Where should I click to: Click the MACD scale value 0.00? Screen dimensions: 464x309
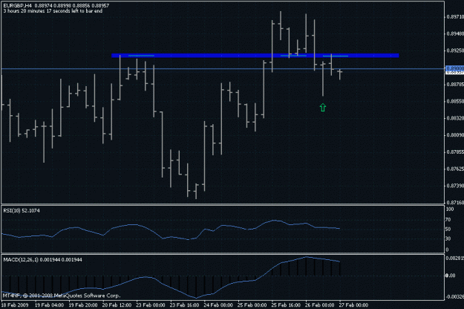[x=451, y=276]
